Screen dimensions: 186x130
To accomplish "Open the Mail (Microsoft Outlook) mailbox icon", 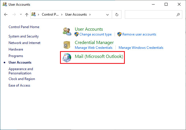I will tap(67, 58).
